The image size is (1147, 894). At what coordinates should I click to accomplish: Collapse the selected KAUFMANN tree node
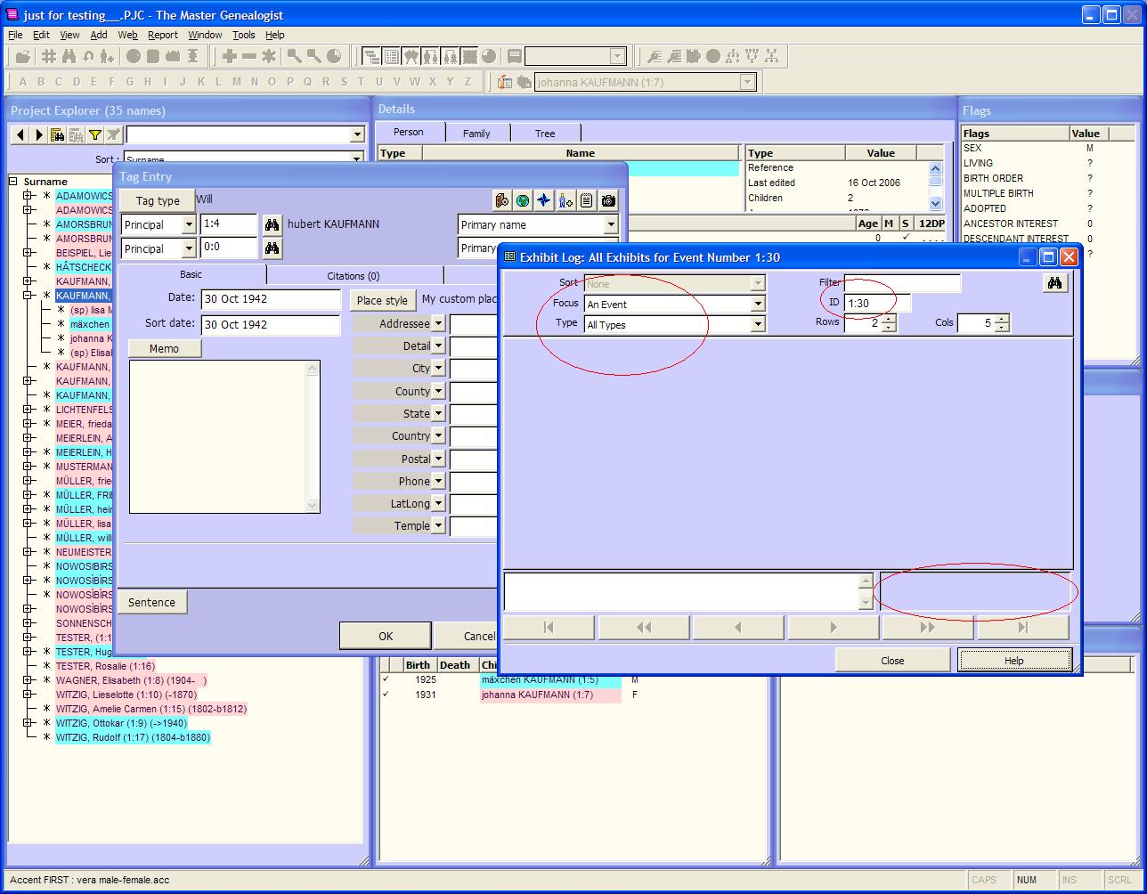pyautogui.click(x=28, y=295)
